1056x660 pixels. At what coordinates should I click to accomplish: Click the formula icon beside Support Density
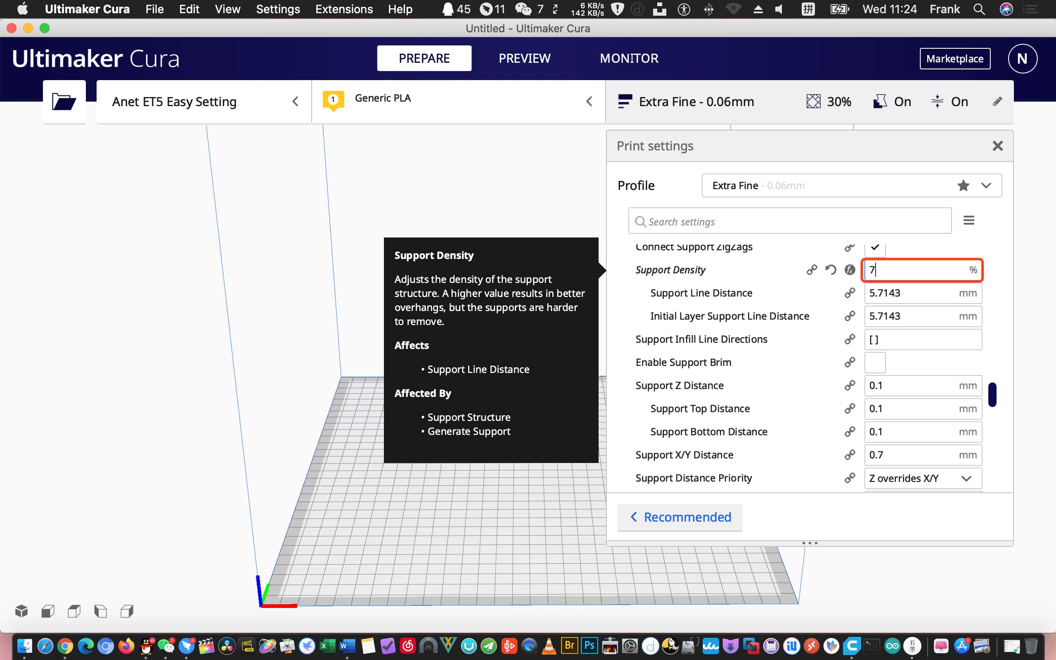coord(849,270)
